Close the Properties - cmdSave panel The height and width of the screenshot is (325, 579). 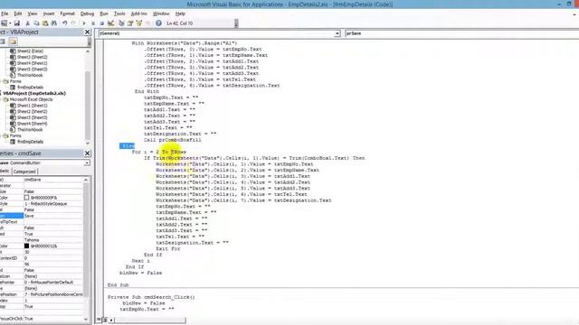click(87, 153)
